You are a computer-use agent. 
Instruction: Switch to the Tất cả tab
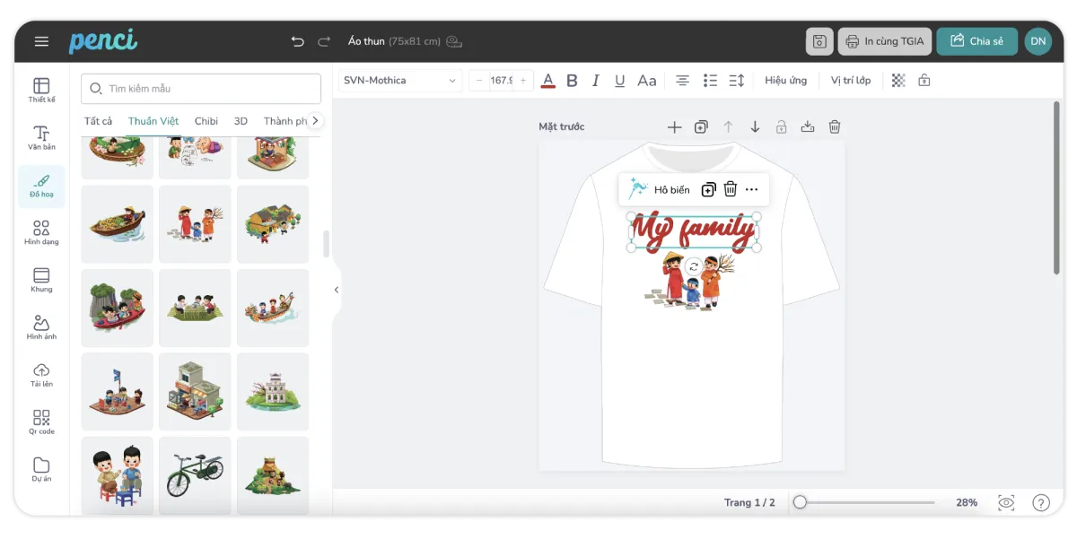click(x=99, y=121)
